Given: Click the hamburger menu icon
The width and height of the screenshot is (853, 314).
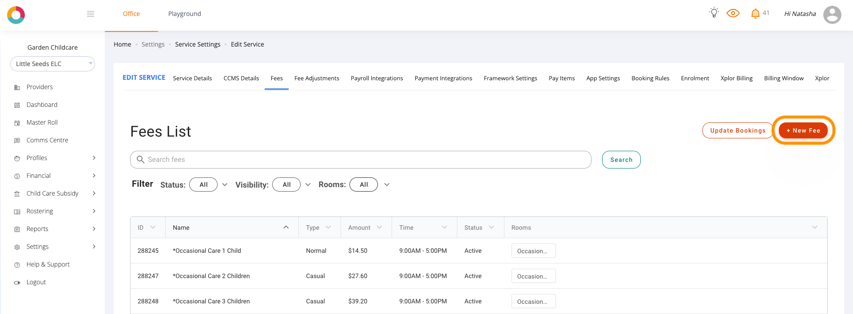Looking at the screenshot, I should coord(91,14).
